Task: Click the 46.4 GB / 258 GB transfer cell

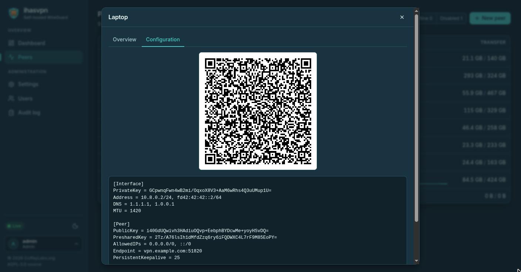Action: click(x=484, y=128)
